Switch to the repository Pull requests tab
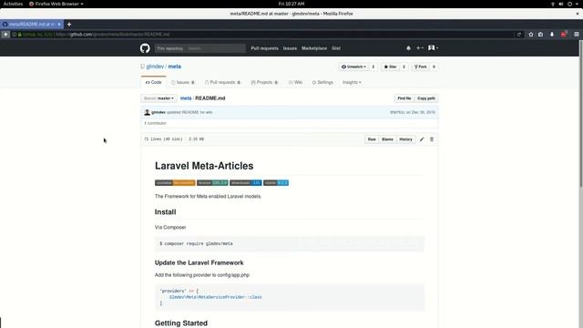Screen dimensions: 583x328 click(x=222, y=82)
